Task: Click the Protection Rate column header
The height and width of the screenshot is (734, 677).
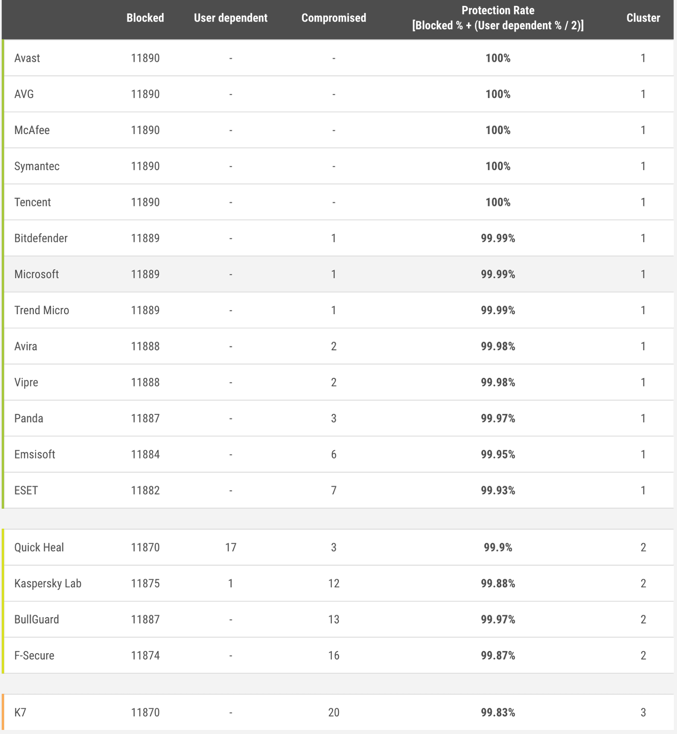Action: pos(498,18)
